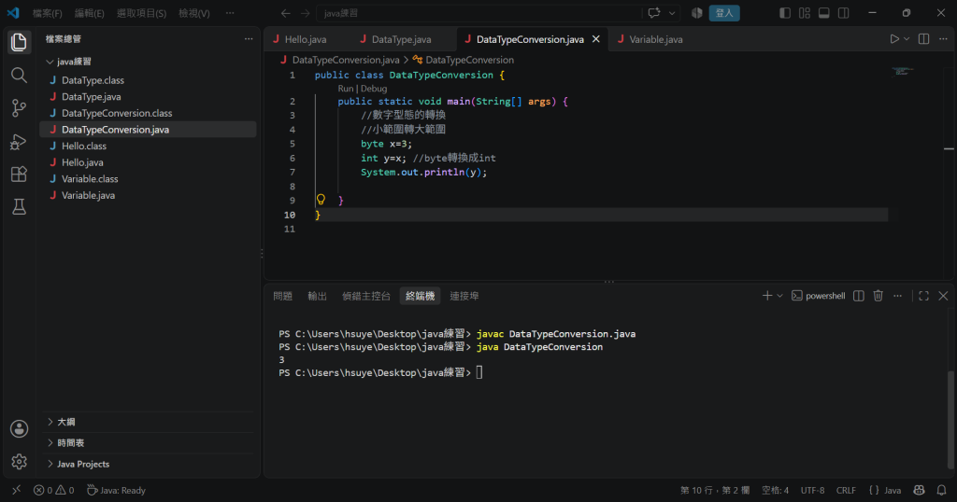Open the Run and Debug view
Viewport: 957px width, 502px height.
pos(19,141)
